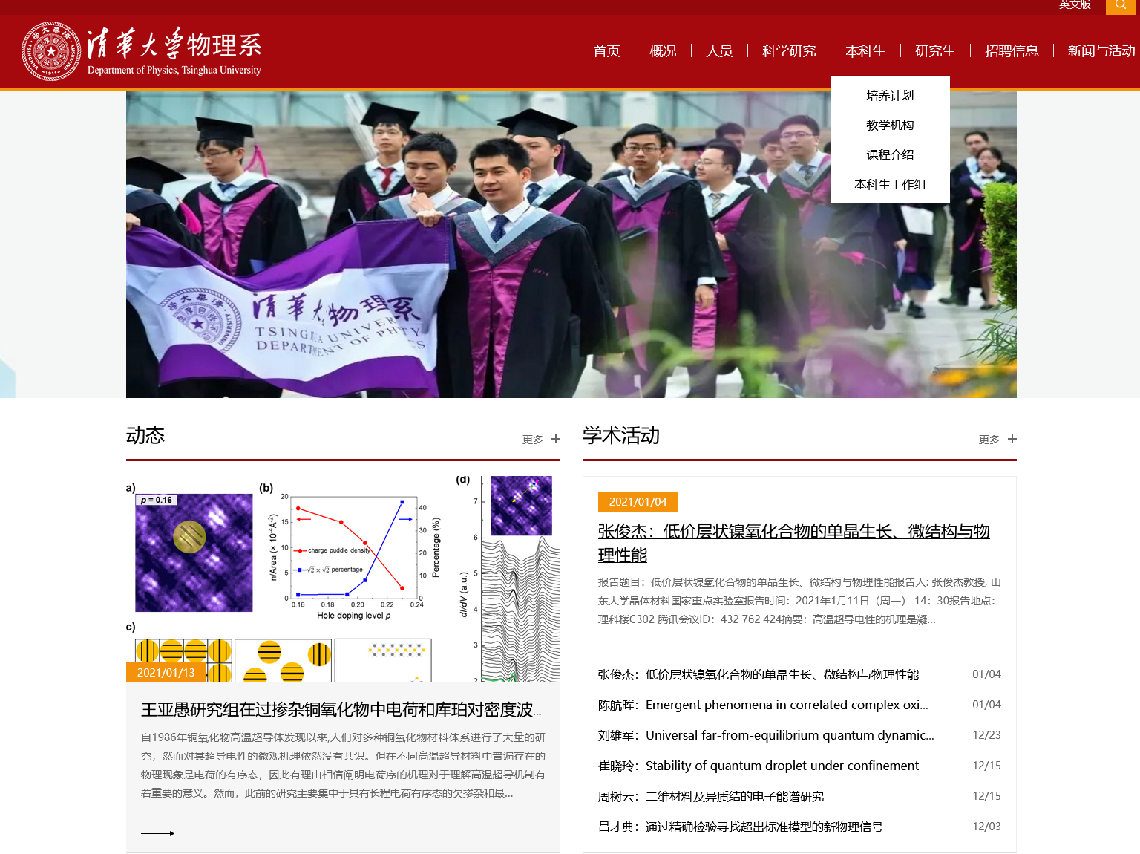Image resolution: width=1140 pixels, height=854 pixels.
Task: Click the orange search icon
Action: click(1121, 6)
